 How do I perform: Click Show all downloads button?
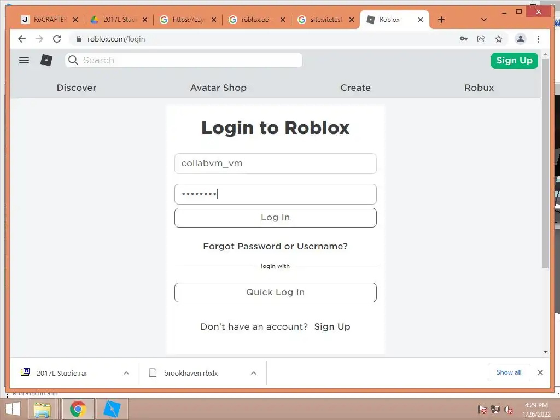pos(509,372)
